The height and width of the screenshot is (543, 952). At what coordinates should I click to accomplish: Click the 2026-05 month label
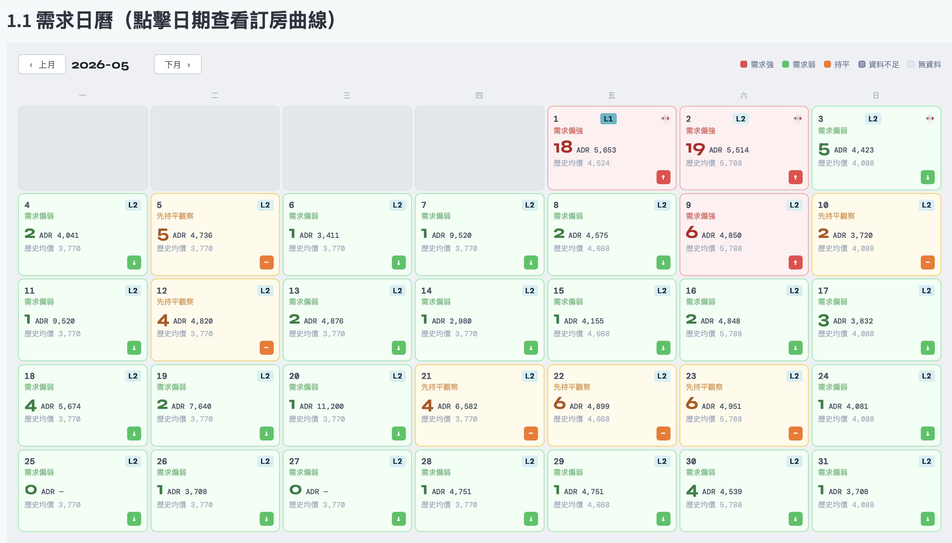coord(100,65)
